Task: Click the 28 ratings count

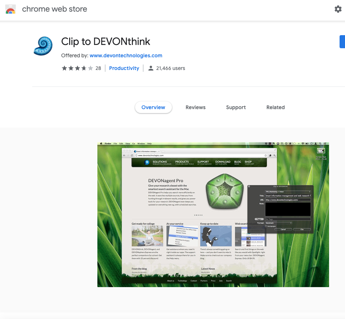Action: [x=98, y=68]
